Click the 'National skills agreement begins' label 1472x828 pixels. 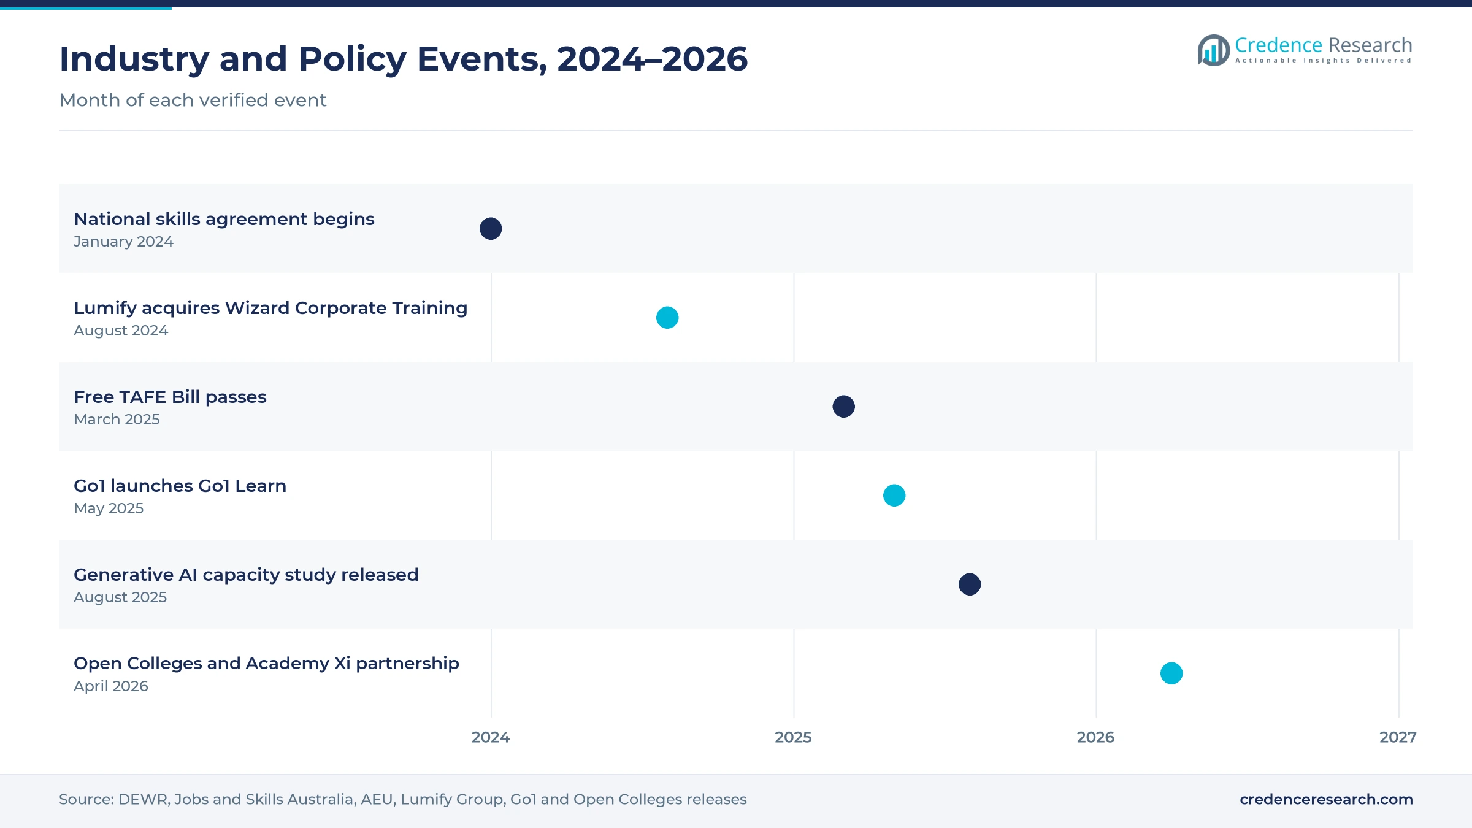click(x=224, y=219)
